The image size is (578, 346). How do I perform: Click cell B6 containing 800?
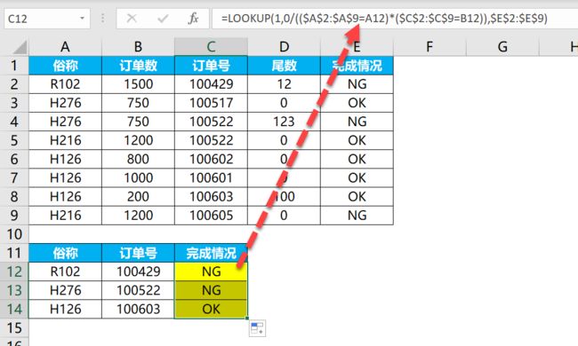[x=138, y=159]
